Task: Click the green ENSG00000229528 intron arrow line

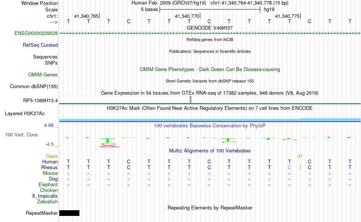Action: (210, 33)
